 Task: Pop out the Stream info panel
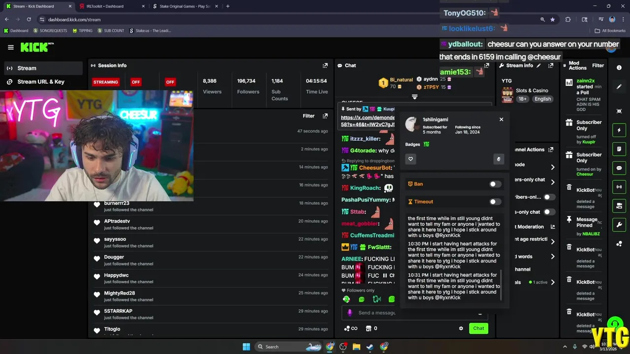pyautogui.click(x=551, y=65)
